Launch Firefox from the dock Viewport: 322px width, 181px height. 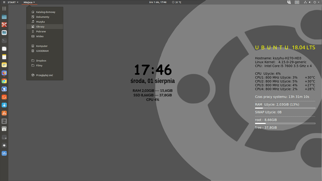(x=4, y=73)
